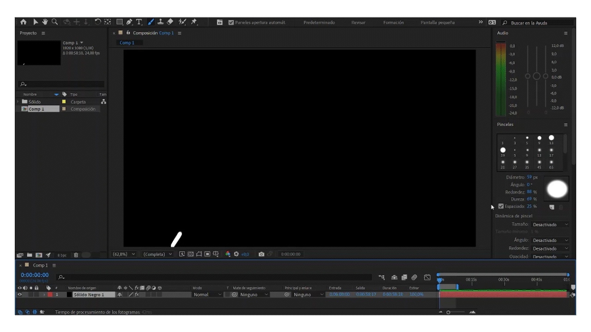Open the composition mini-flowchart icon
The width and height of the screenshot is (591, 332).
coord(381,277)
